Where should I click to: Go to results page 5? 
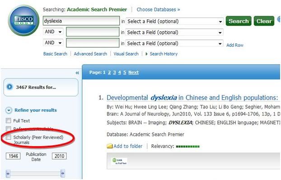click(x=125, y=73)
